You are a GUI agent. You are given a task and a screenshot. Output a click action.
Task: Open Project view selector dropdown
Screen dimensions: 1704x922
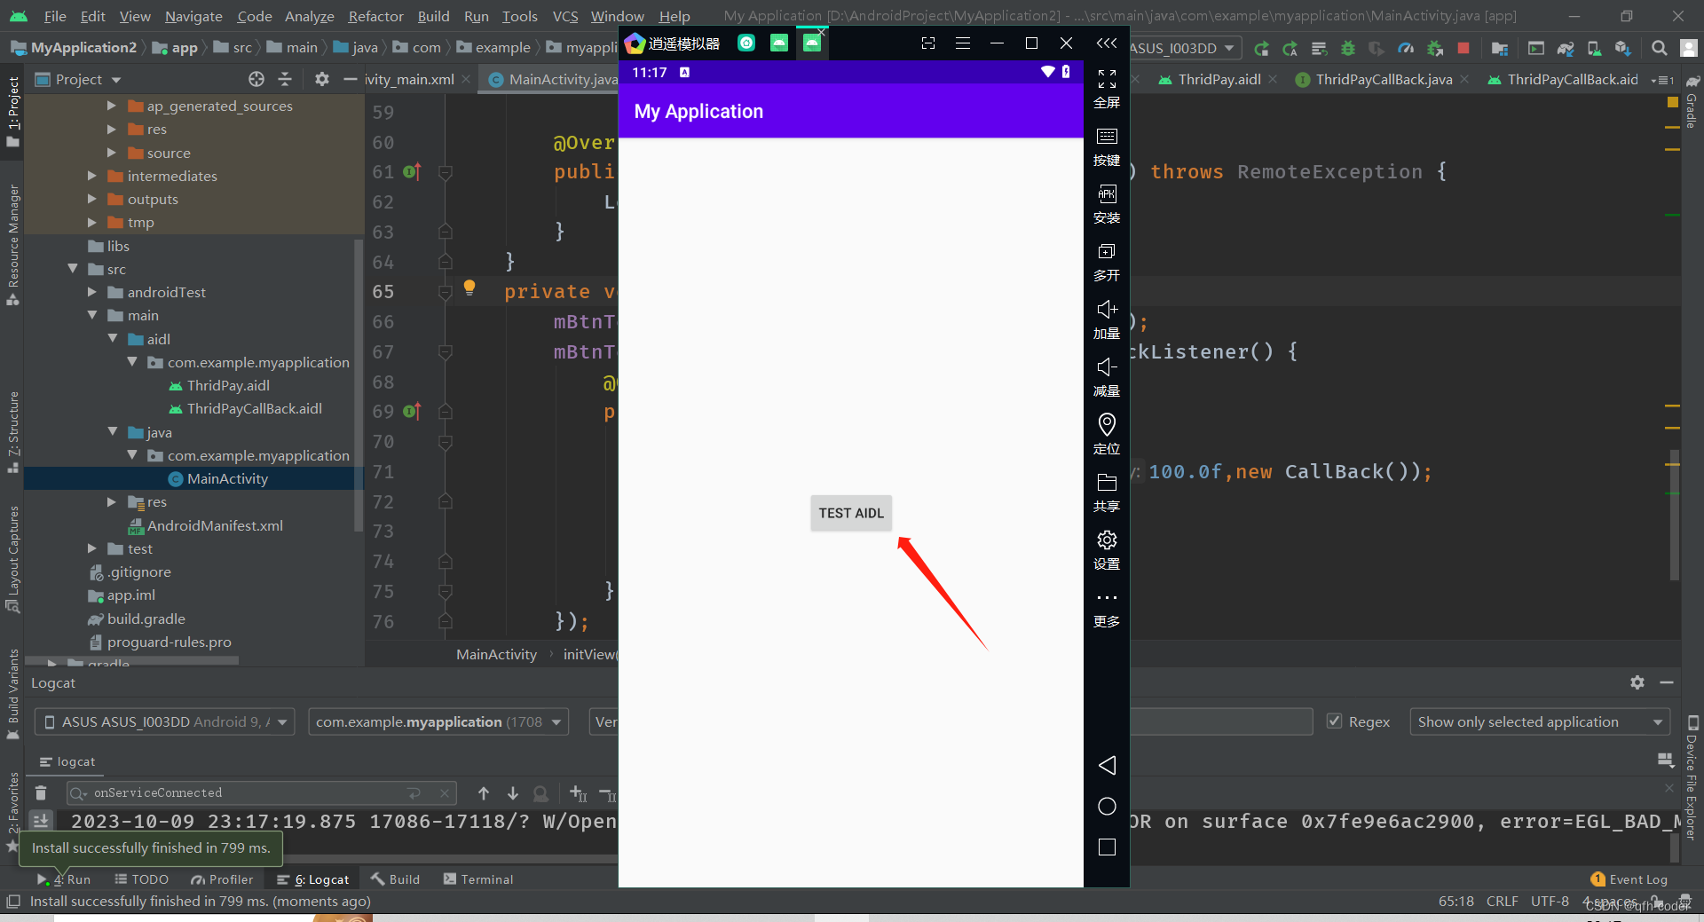[x=78, y=79]
